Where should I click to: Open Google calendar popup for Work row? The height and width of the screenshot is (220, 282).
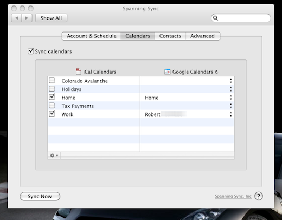point(231,114)
